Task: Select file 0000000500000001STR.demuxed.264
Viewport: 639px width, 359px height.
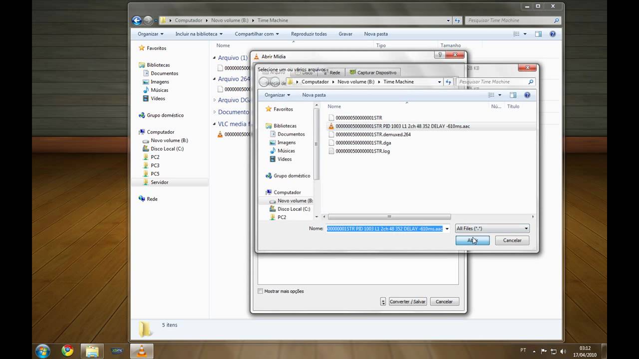Action: tap(373, 135)
